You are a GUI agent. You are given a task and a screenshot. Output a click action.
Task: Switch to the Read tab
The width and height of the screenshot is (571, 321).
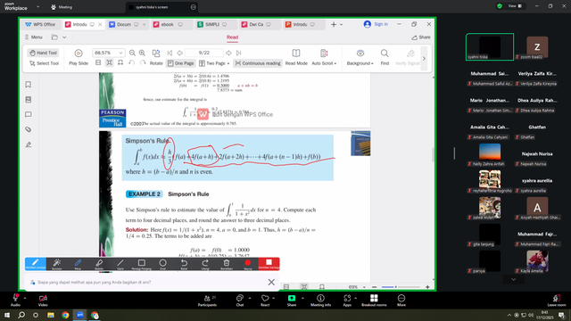click(232, 37)
